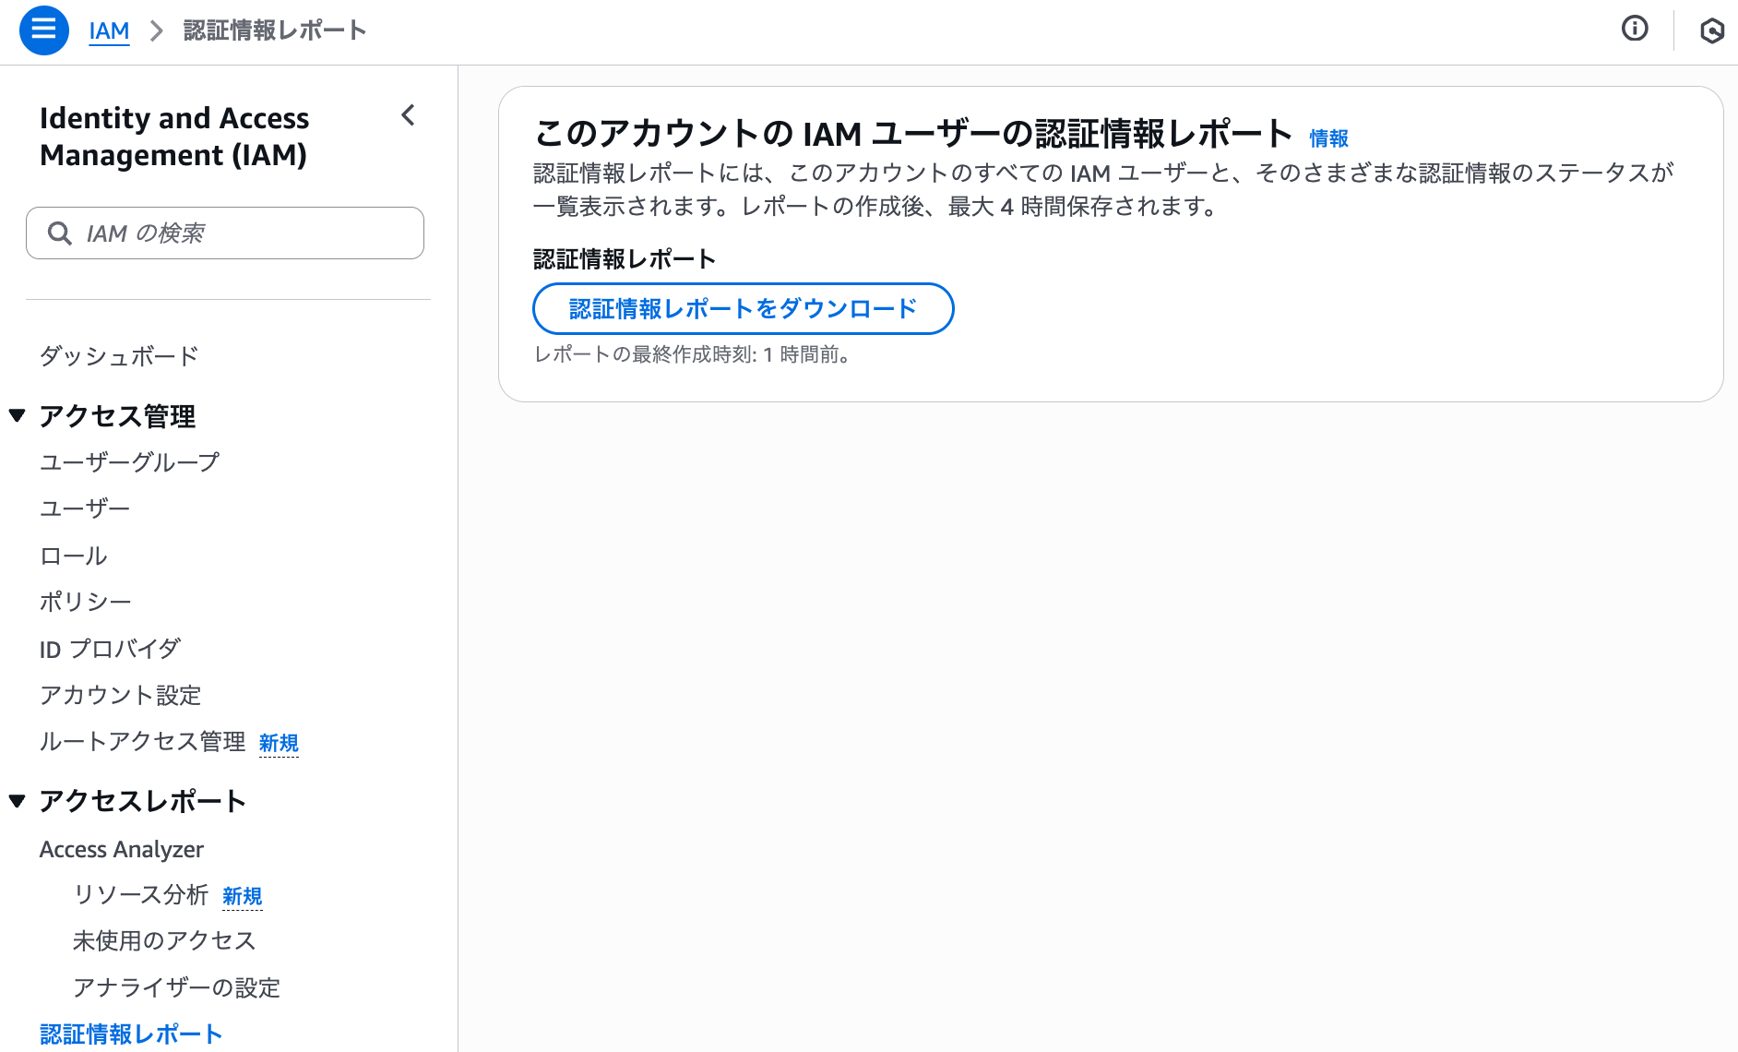Open 情報 link next to heading
This screenshot has height=1052, width=1738.
click(1329, 138)
